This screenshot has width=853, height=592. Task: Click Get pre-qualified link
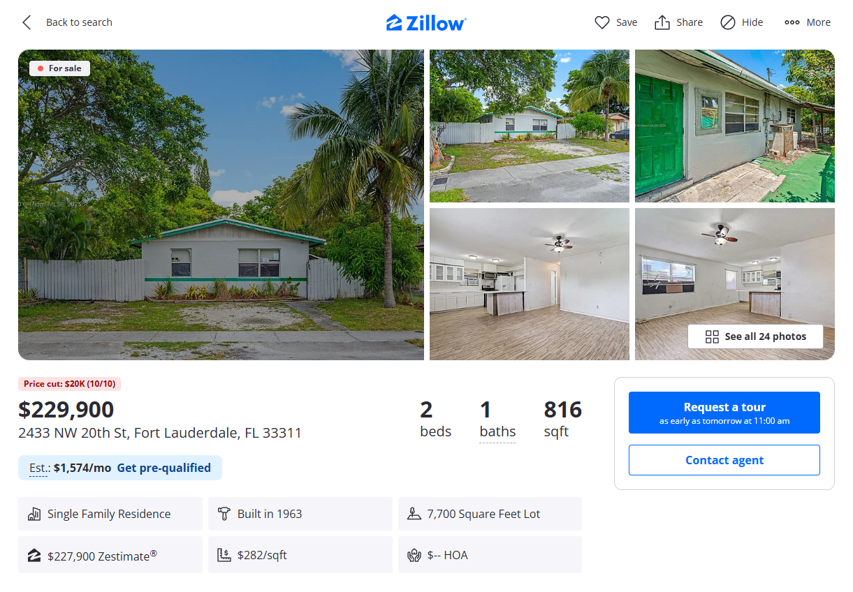pyautogui.click(x=163, y=468)
